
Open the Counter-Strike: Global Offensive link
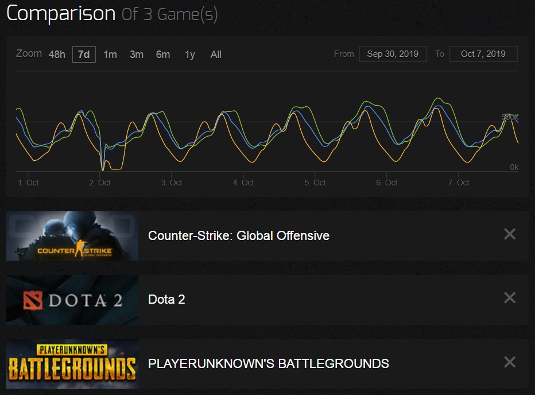pyautogui.click(x=238, y=236)
